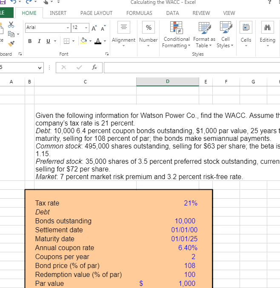Click the Redo arrow icon
This screenshot has height=288, width=280.
pyautogui.click(x=29, y=2)
